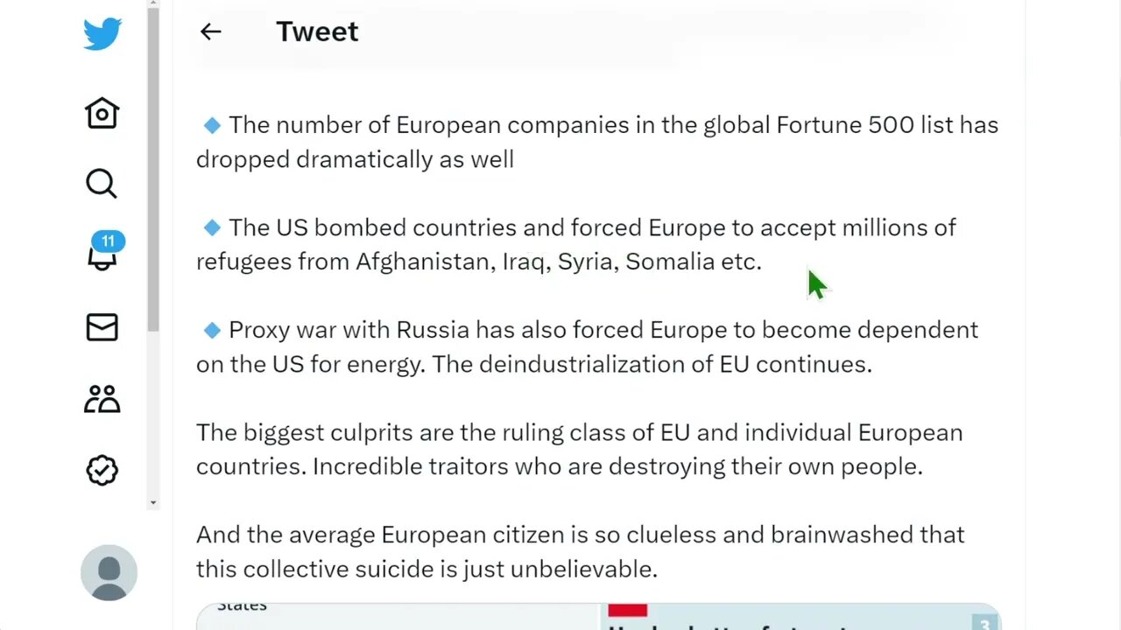Click the "Proxy war with Russia" paragraph
Screen dimensions: 1121x630
click(587, 346)
